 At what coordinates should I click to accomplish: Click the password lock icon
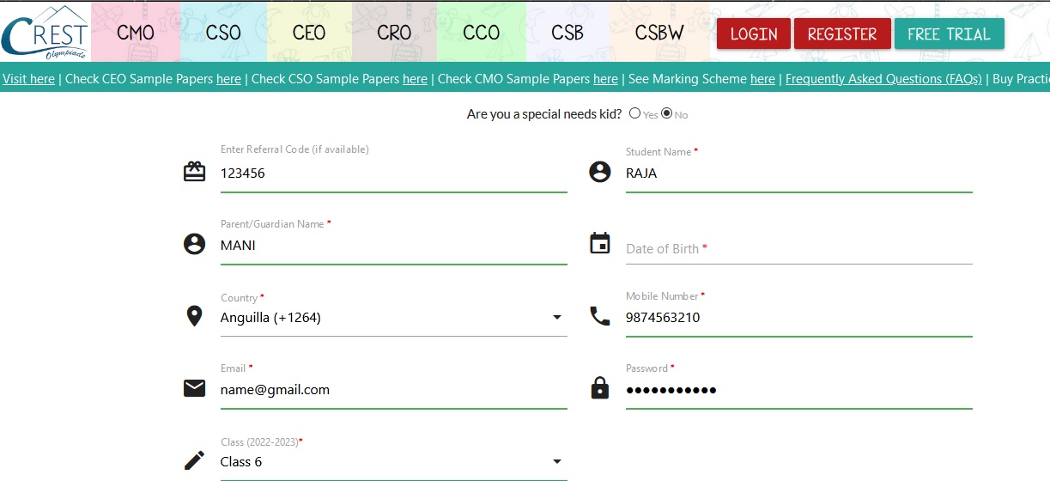[599, 388]
